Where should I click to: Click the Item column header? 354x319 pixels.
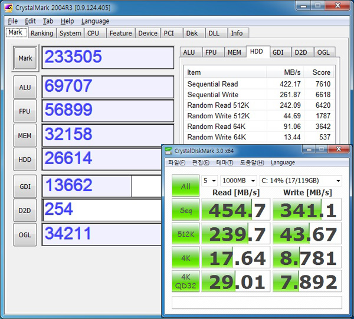[225, 72]
